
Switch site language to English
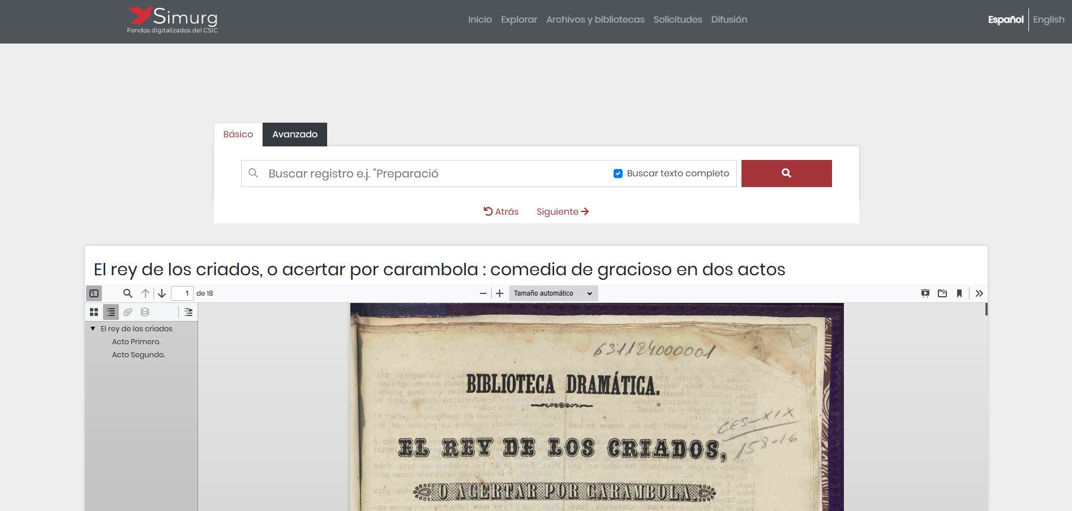[x=1048, y=19]
